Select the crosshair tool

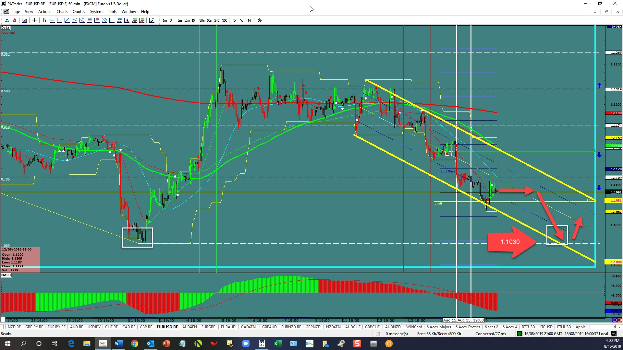tap(34, 20)
